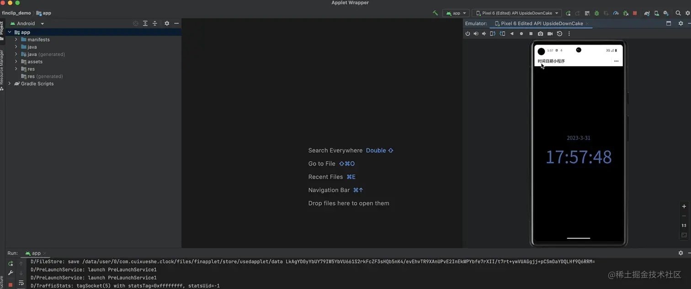Click the emulator Home circle button
Screen dimensions: 691x289
point(521,34)
